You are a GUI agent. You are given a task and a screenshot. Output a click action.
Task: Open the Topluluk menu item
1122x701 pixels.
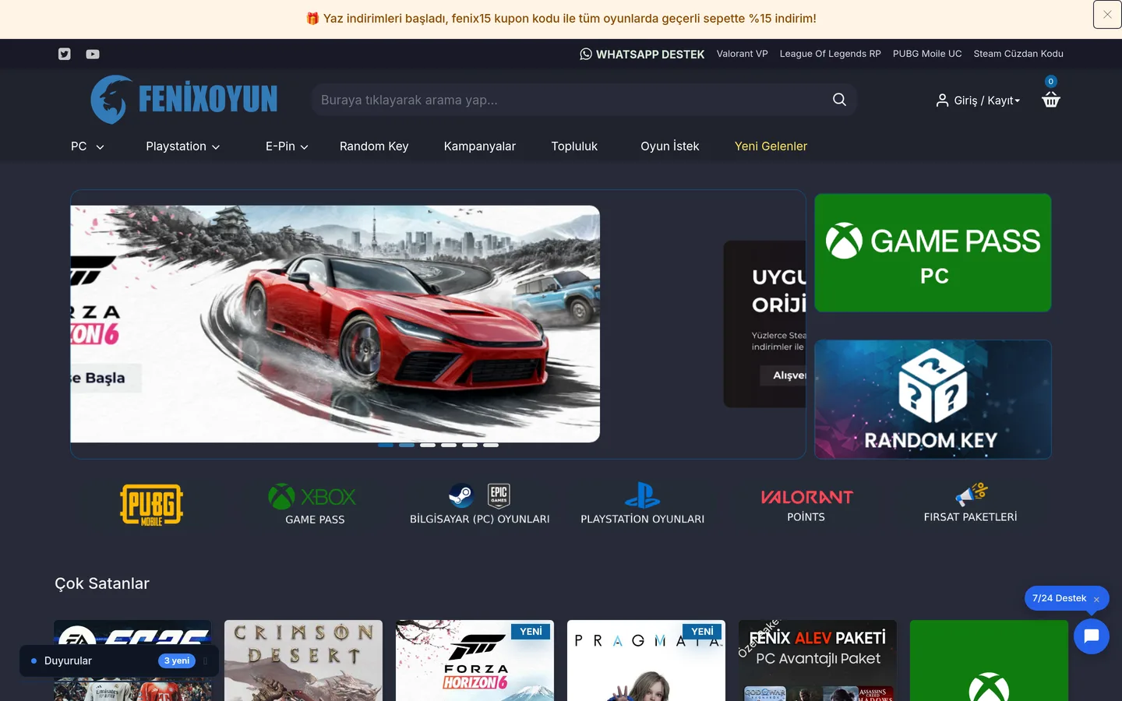click(574, 146)
